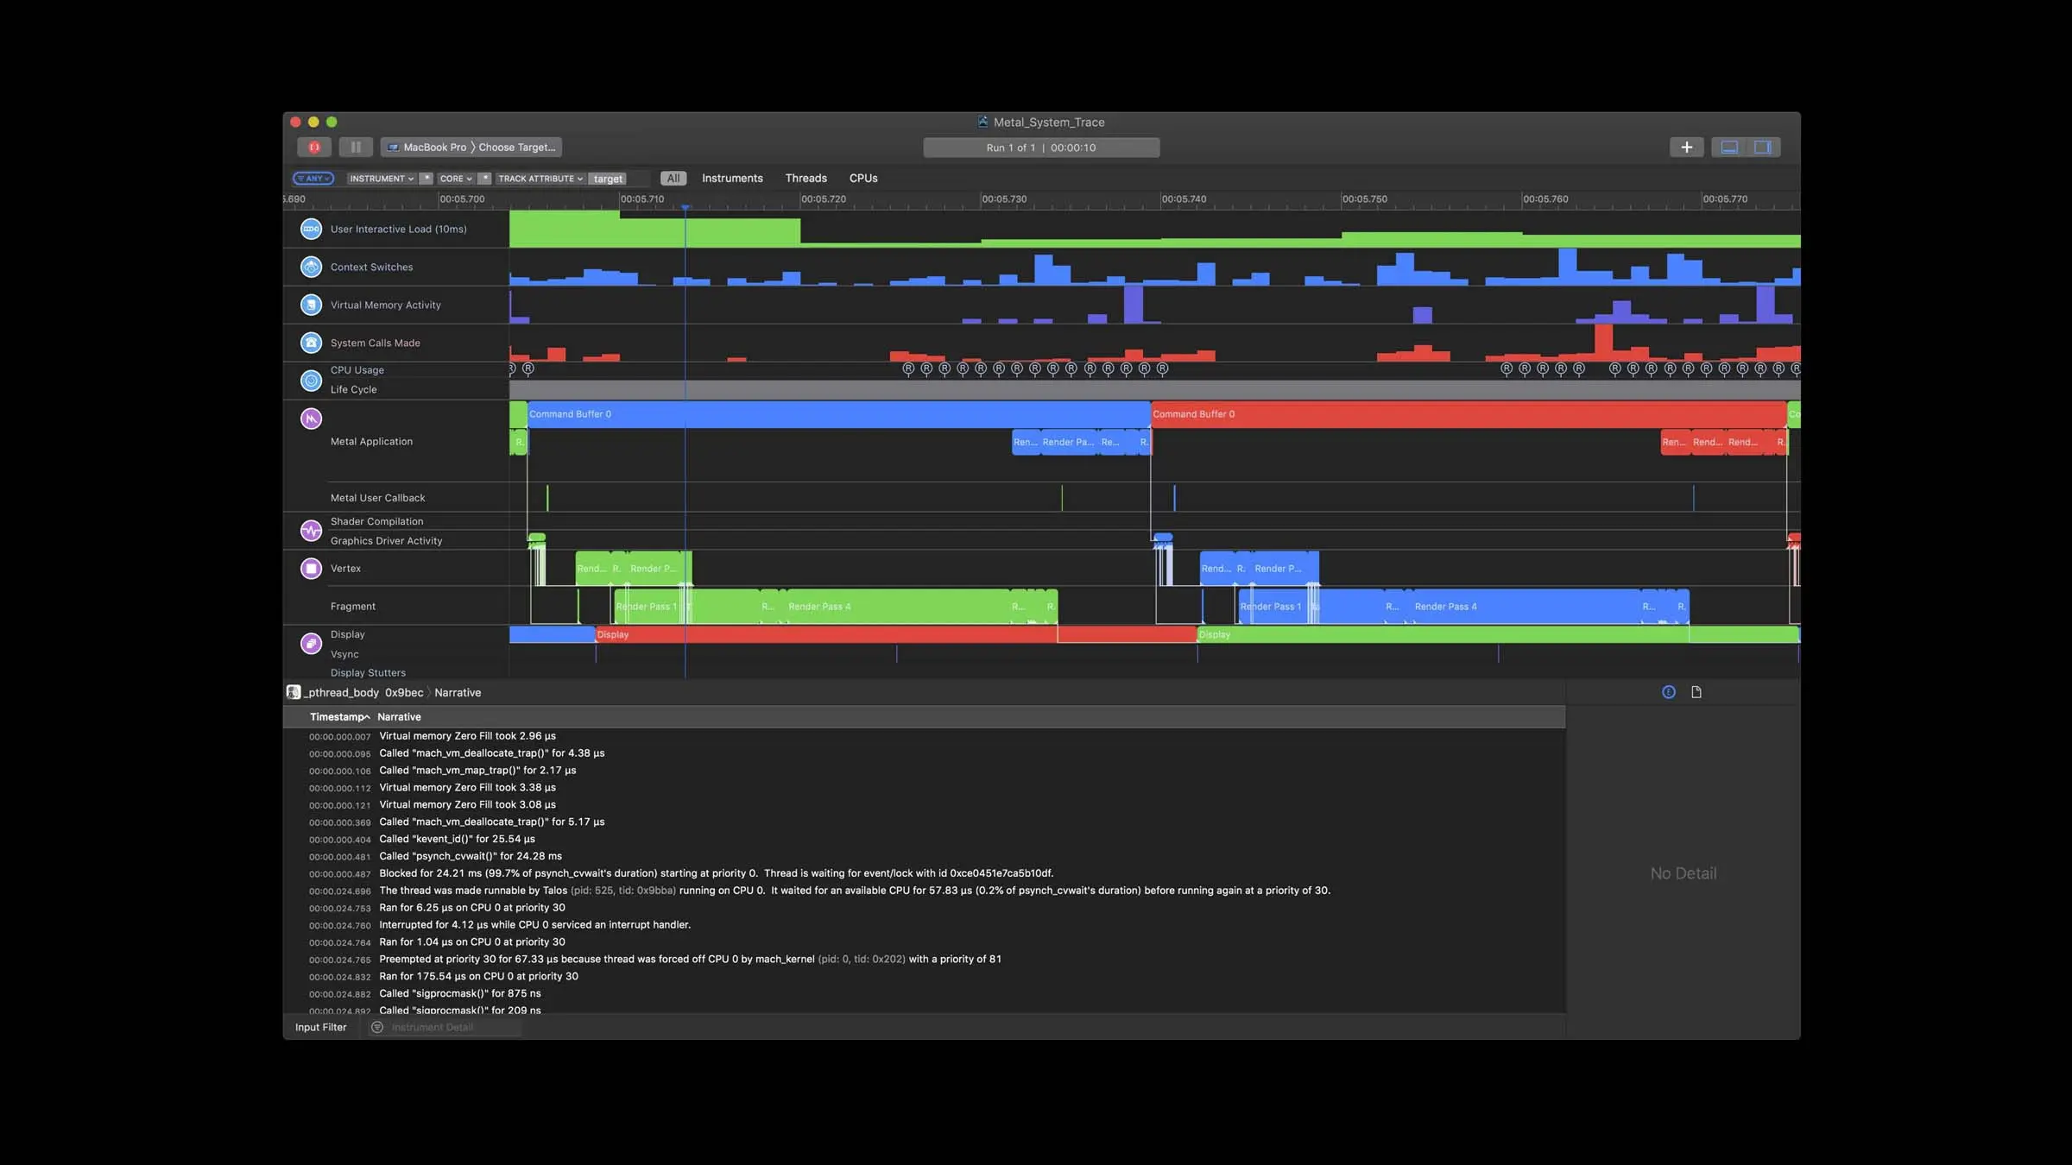2072x1165 pixels.
Task: Select row 'Ran for 175.54 µs on CPU 0'
Action: pyautogui.click(x=925, y=977)
